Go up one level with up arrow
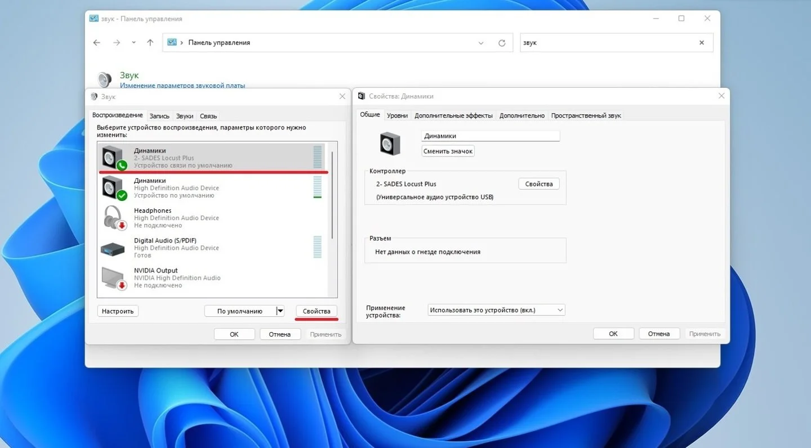811x448 pixels. pyautogui.click(x=150, y=43)
